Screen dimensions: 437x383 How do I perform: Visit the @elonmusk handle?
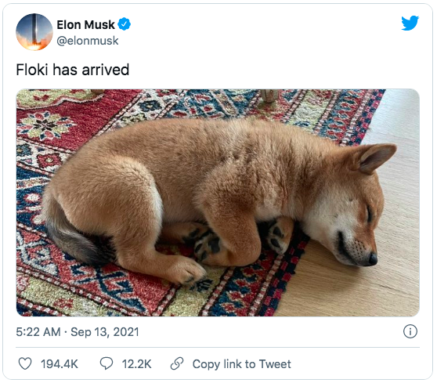pyautogui.click(x=88, y=41)
